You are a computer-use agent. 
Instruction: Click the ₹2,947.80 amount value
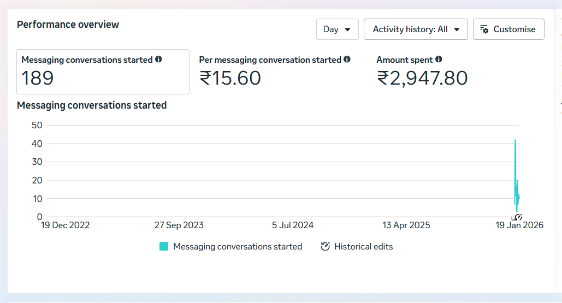point(422,78)
